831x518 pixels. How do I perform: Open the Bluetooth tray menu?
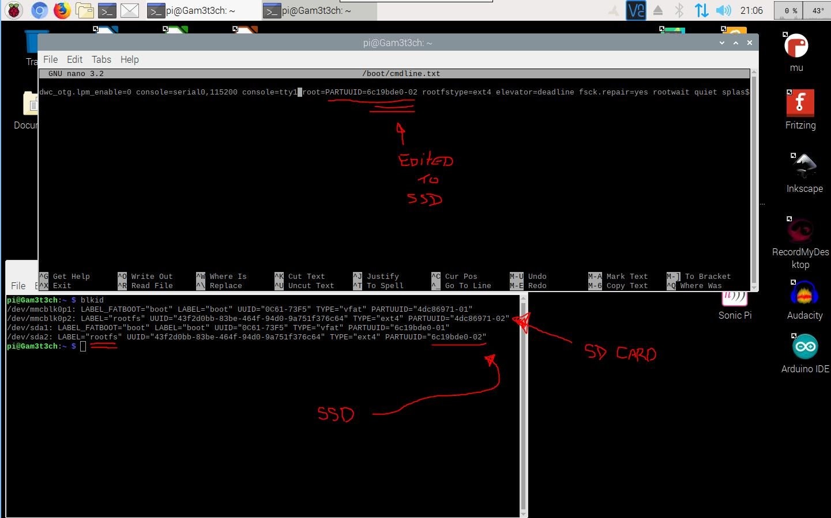click(x=679, y=10)
